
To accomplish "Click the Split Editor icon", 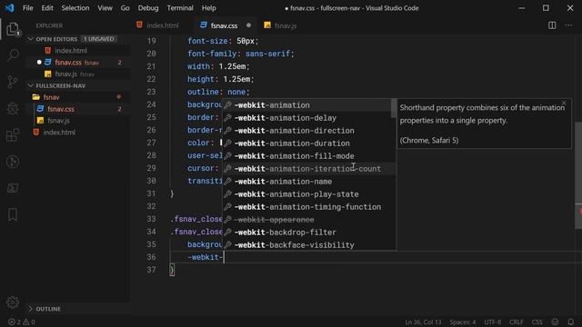I will coord(552,25).
